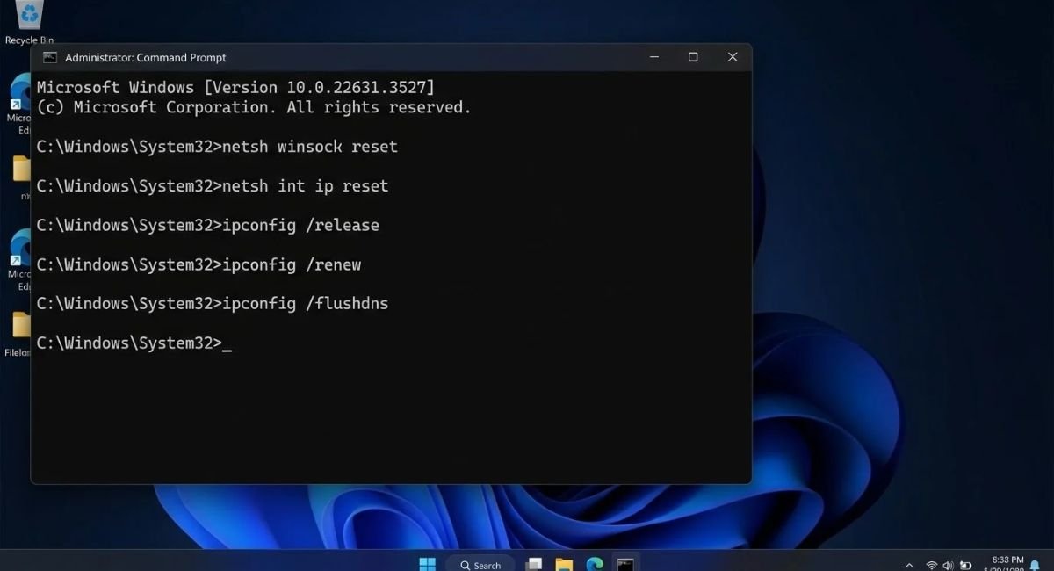Launch File Explorer from the taskbar

click(564, 564)
